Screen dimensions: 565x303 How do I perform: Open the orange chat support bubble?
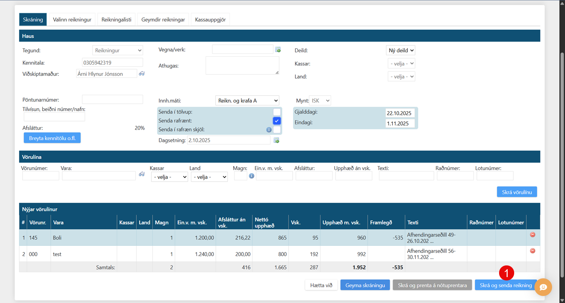coord(543,287)
